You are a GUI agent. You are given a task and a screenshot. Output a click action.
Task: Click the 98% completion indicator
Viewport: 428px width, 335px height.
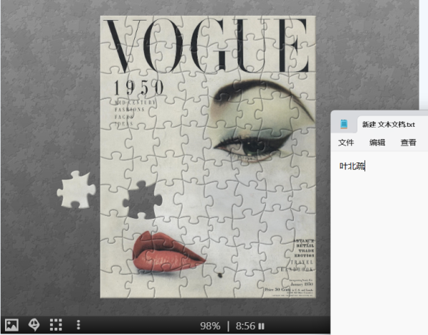point(210,326)
